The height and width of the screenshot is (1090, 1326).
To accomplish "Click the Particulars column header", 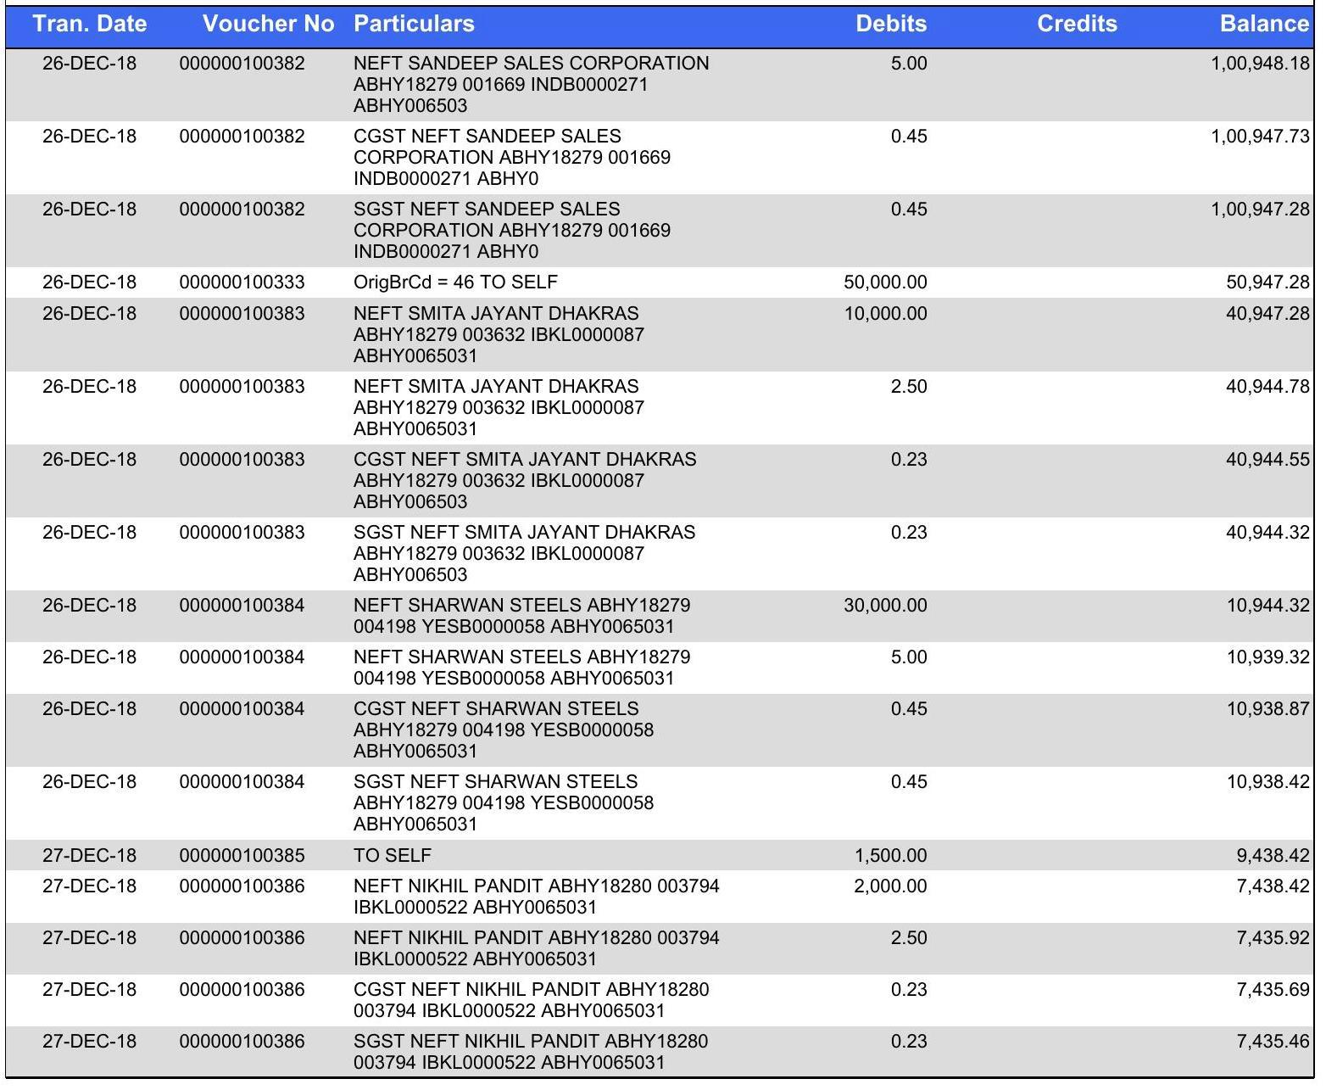I will 414,24.
